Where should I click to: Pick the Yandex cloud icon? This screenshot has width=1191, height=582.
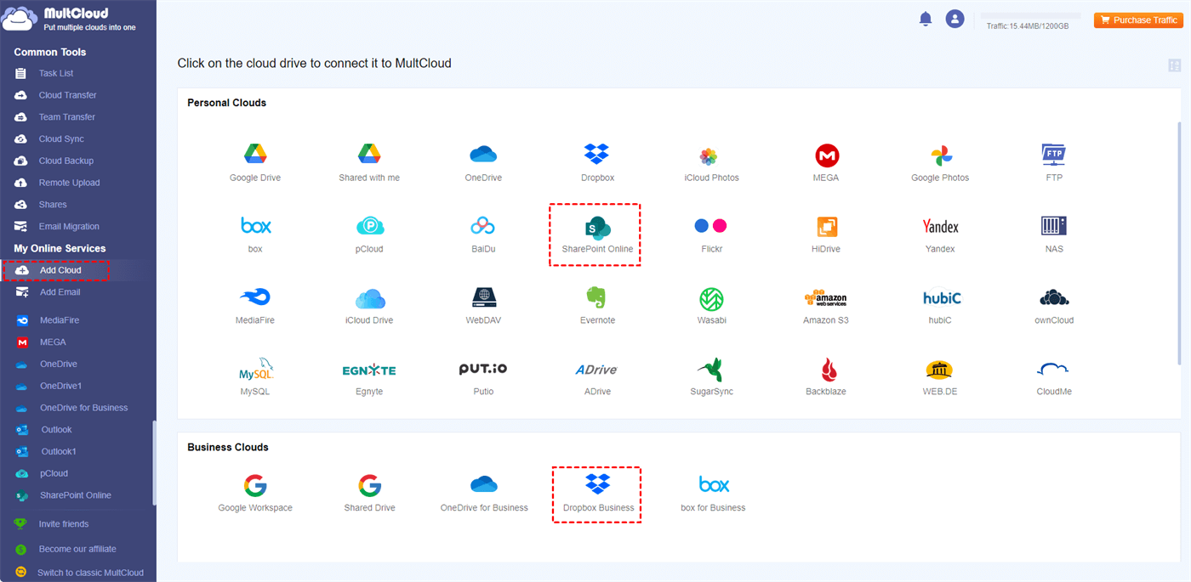click(x=940, y=234)
